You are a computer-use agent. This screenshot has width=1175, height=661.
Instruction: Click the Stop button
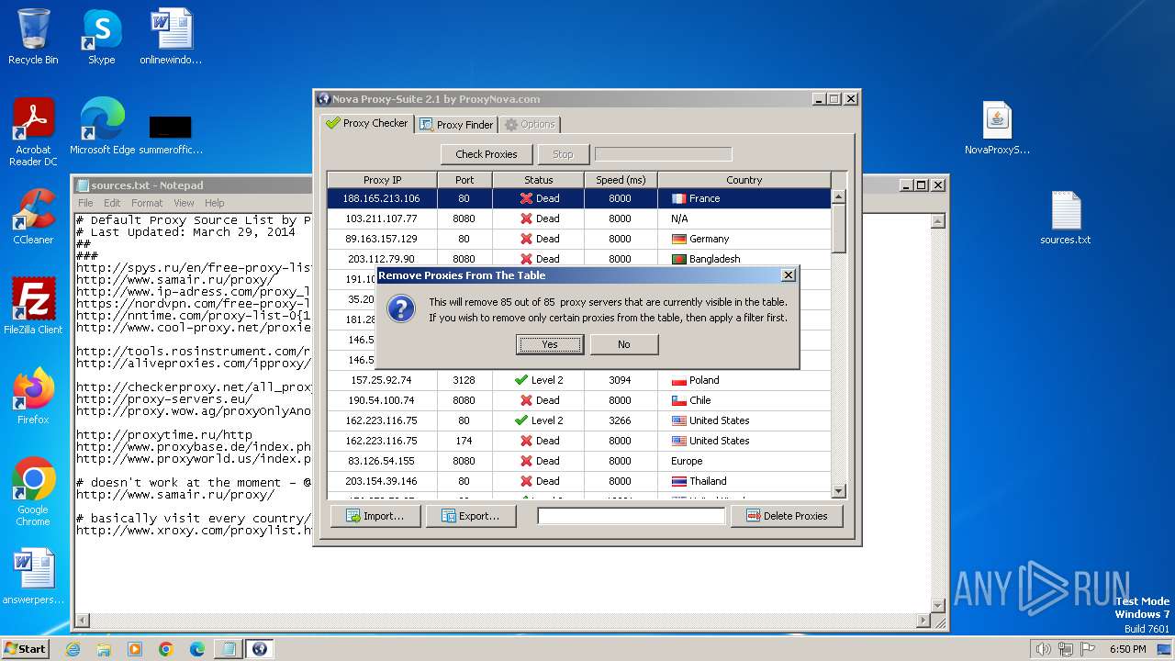(x=563, y=154)
